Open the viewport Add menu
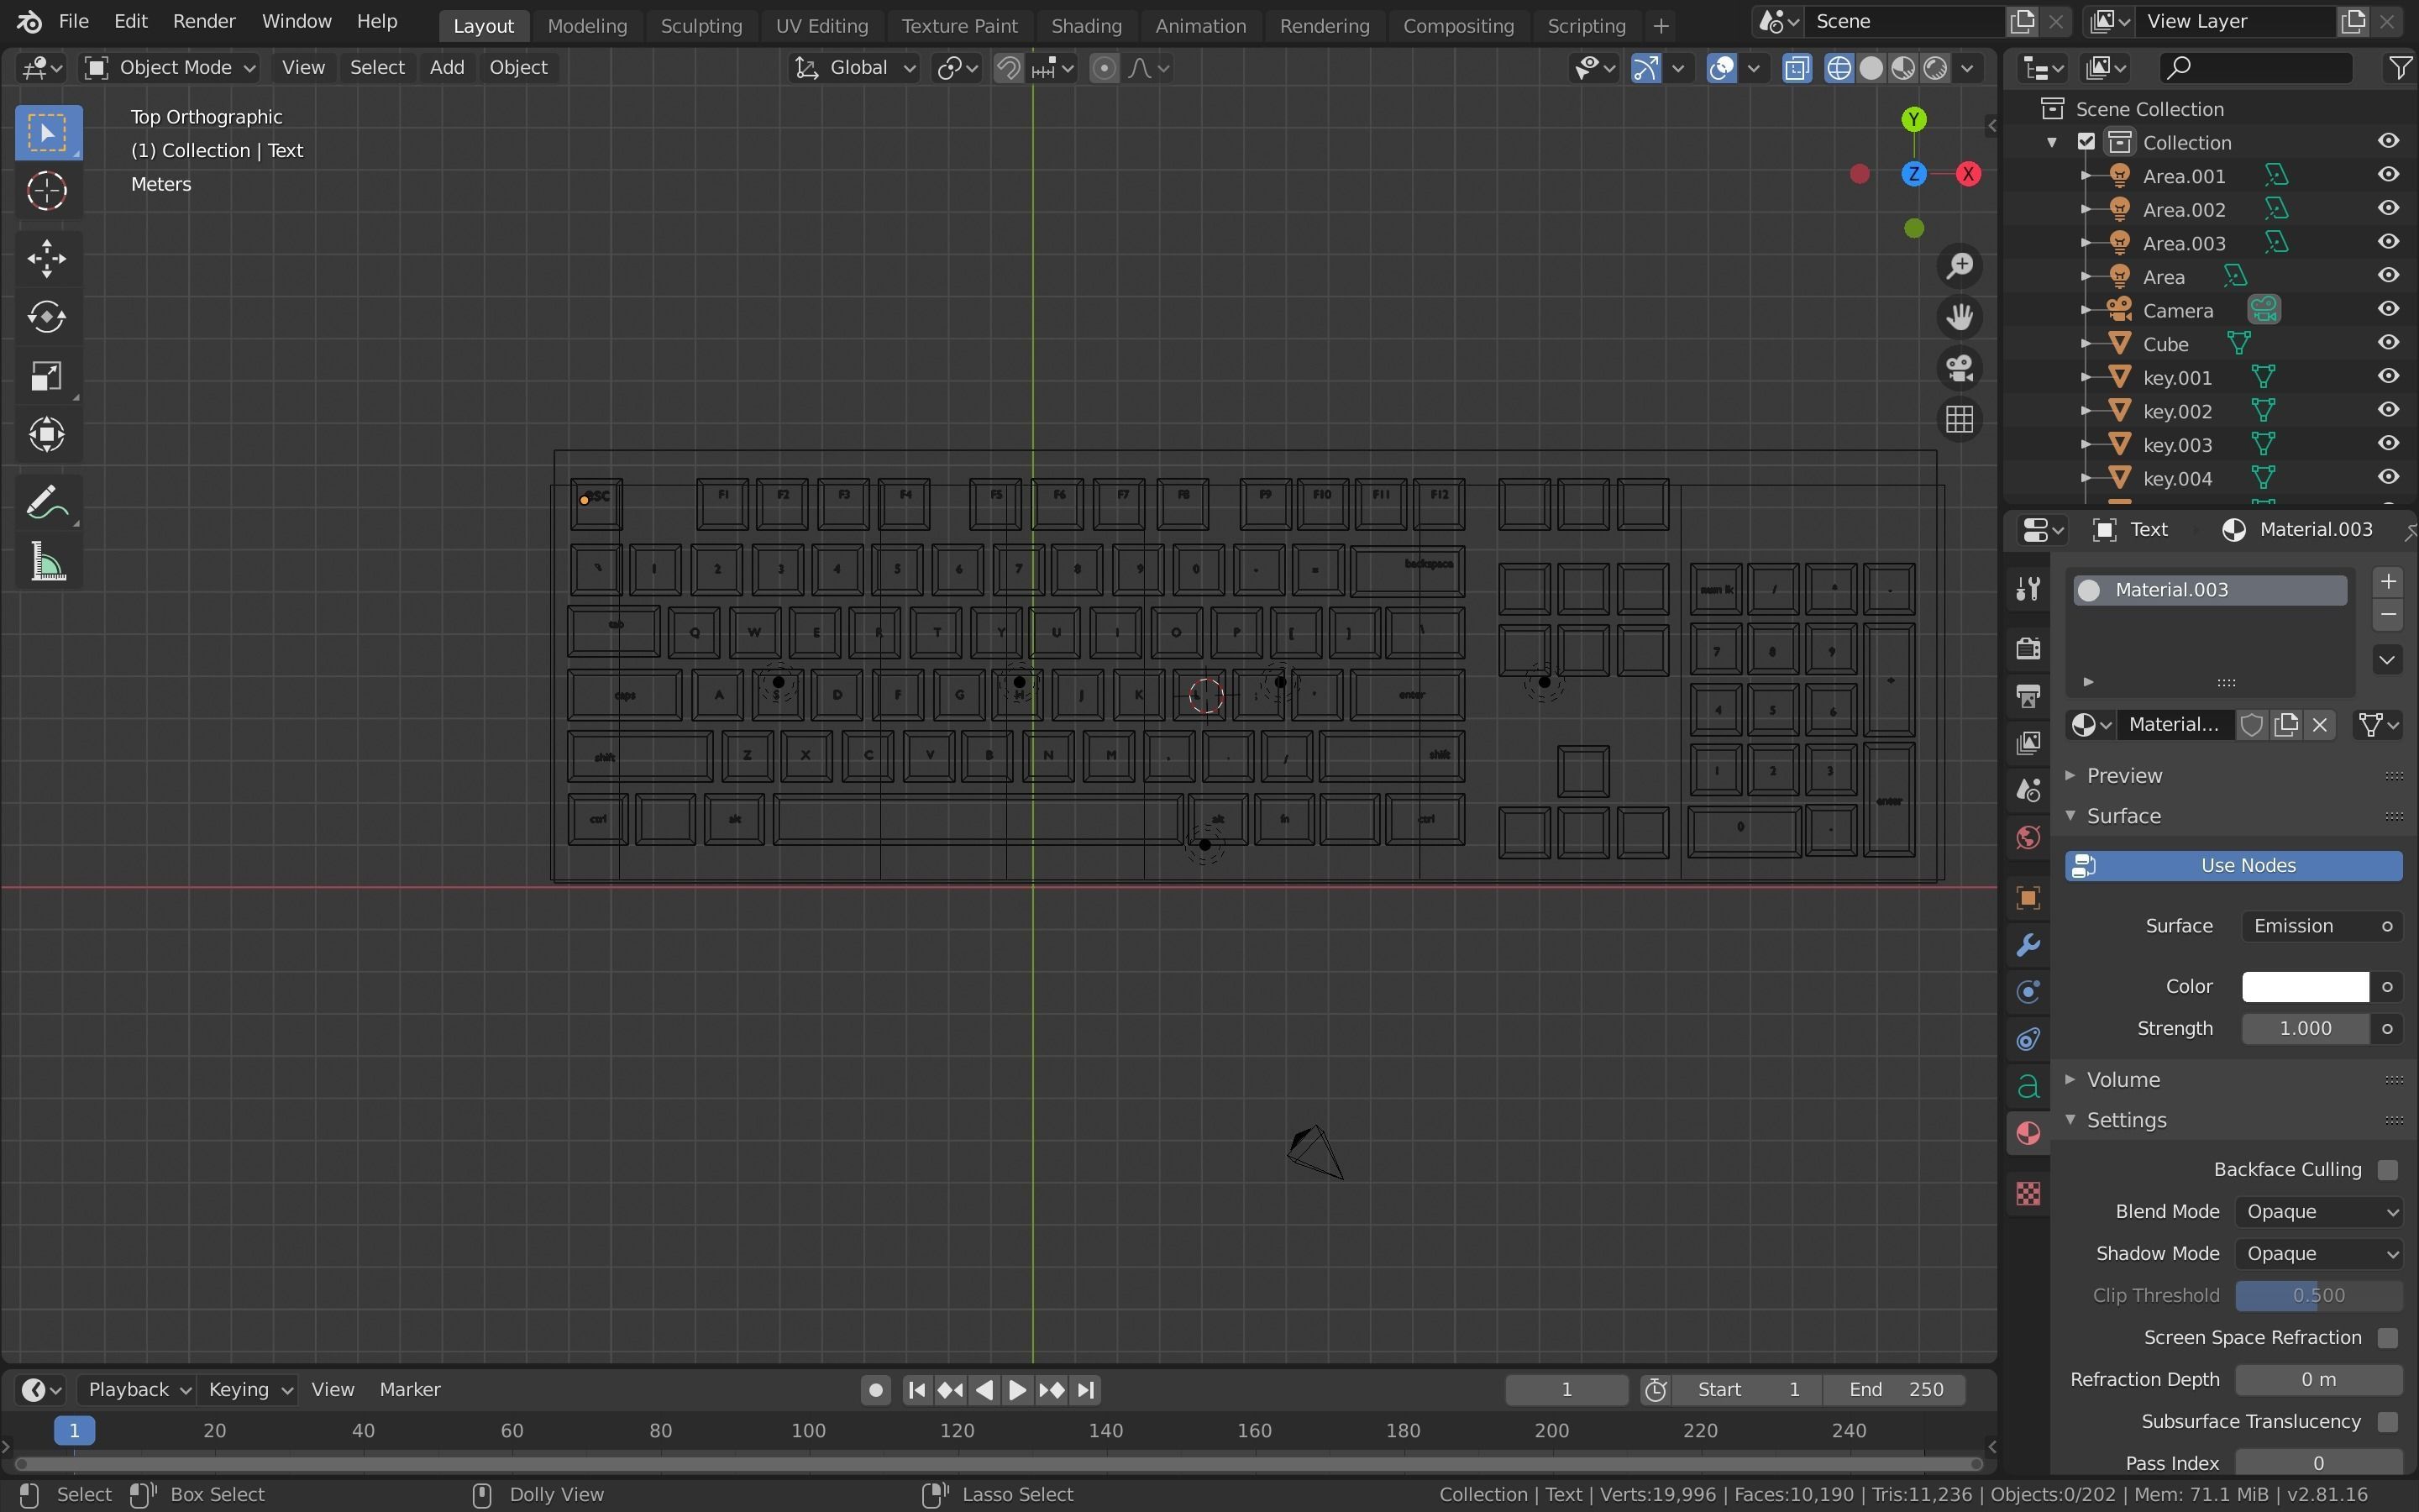2419x1512 pixels. 447,67
